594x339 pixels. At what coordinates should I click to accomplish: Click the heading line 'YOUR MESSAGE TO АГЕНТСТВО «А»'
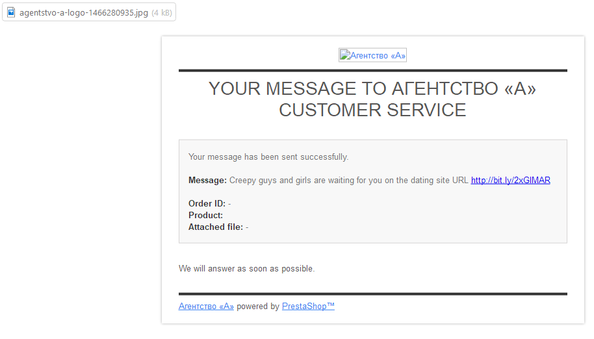click(372, 89)
